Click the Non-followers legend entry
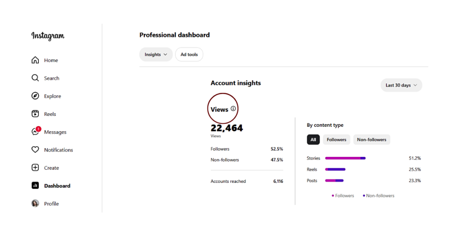This screenshot has width=452, height=237. 378,196
